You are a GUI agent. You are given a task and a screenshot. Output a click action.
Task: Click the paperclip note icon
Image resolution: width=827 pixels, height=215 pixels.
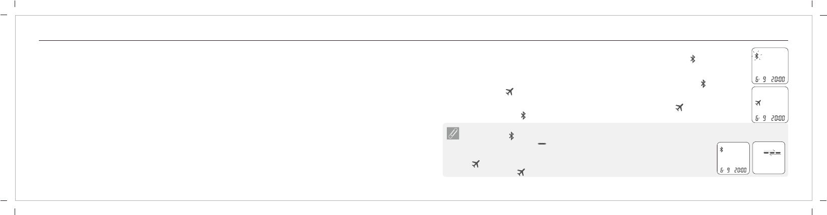(452, 134)
